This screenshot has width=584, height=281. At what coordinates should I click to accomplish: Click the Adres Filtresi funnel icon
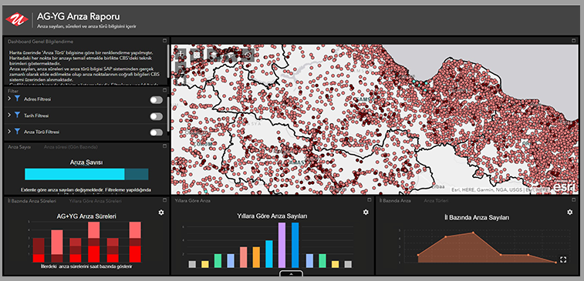tap(17, 99)
